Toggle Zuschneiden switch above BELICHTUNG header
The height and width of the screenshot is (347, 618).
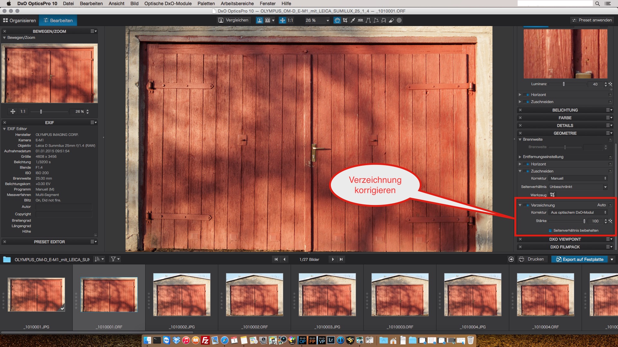point(527,102)
